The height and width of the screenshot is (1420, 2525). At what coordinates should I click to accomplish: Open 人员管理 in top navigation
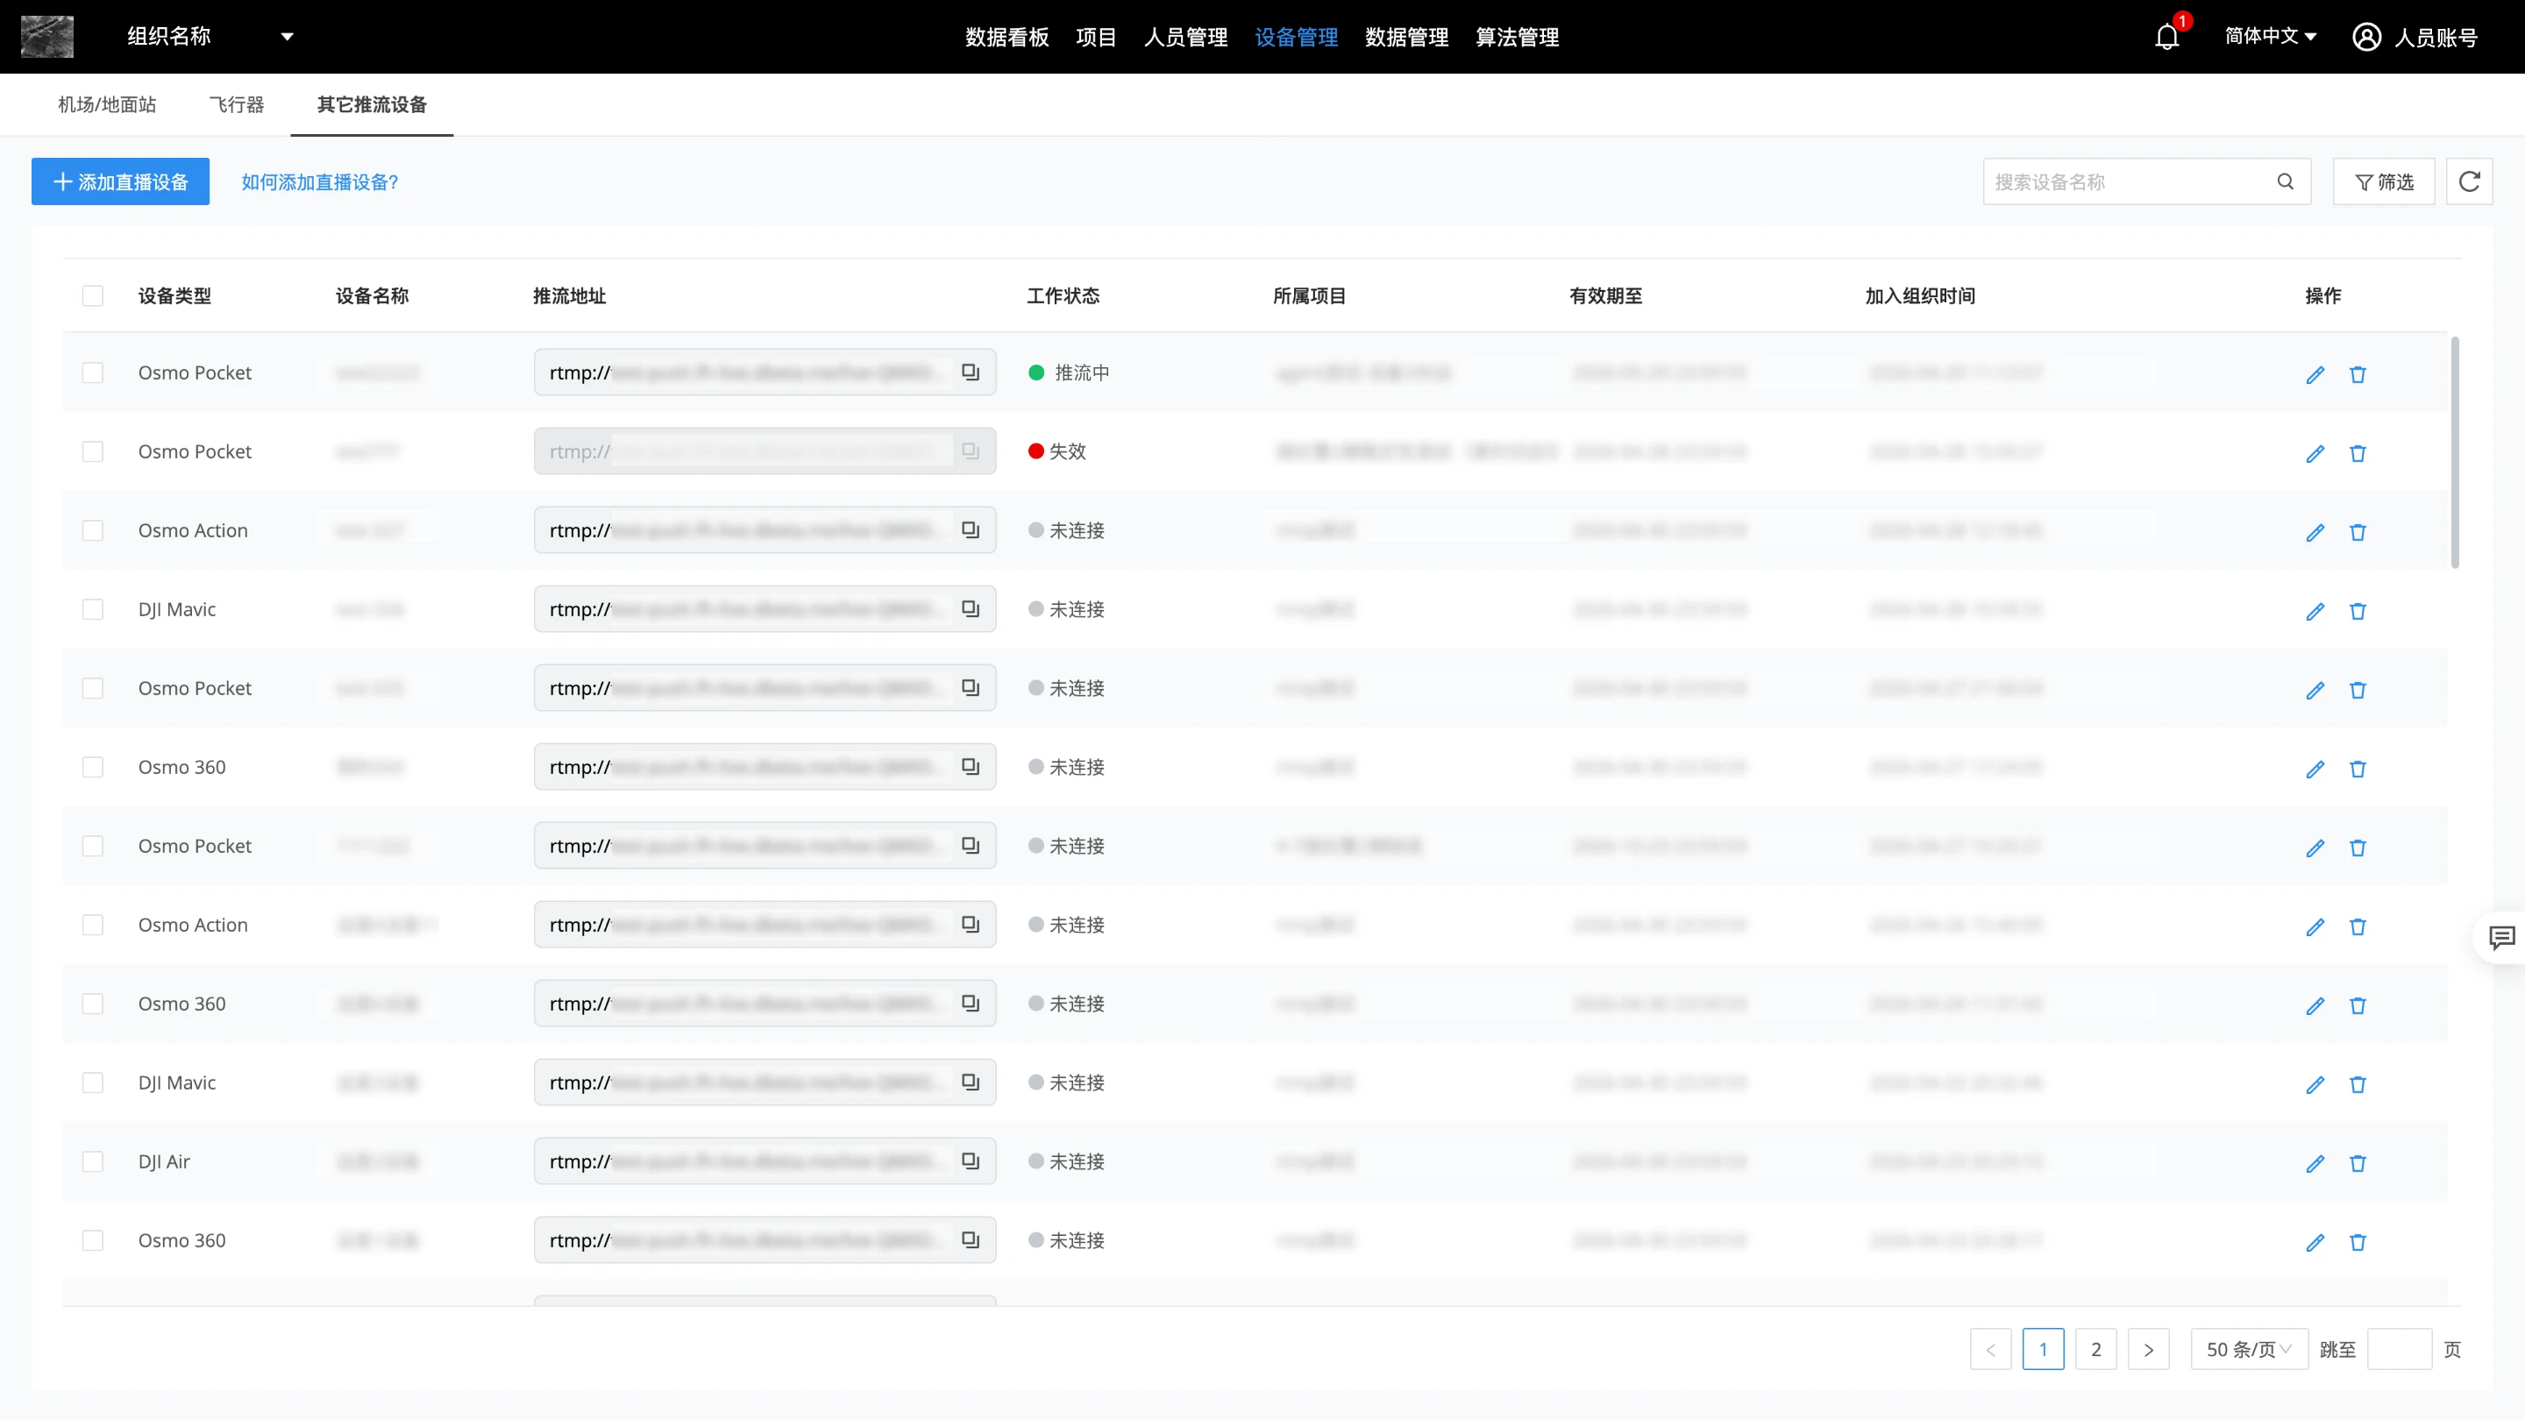[x=1186, y=37]
